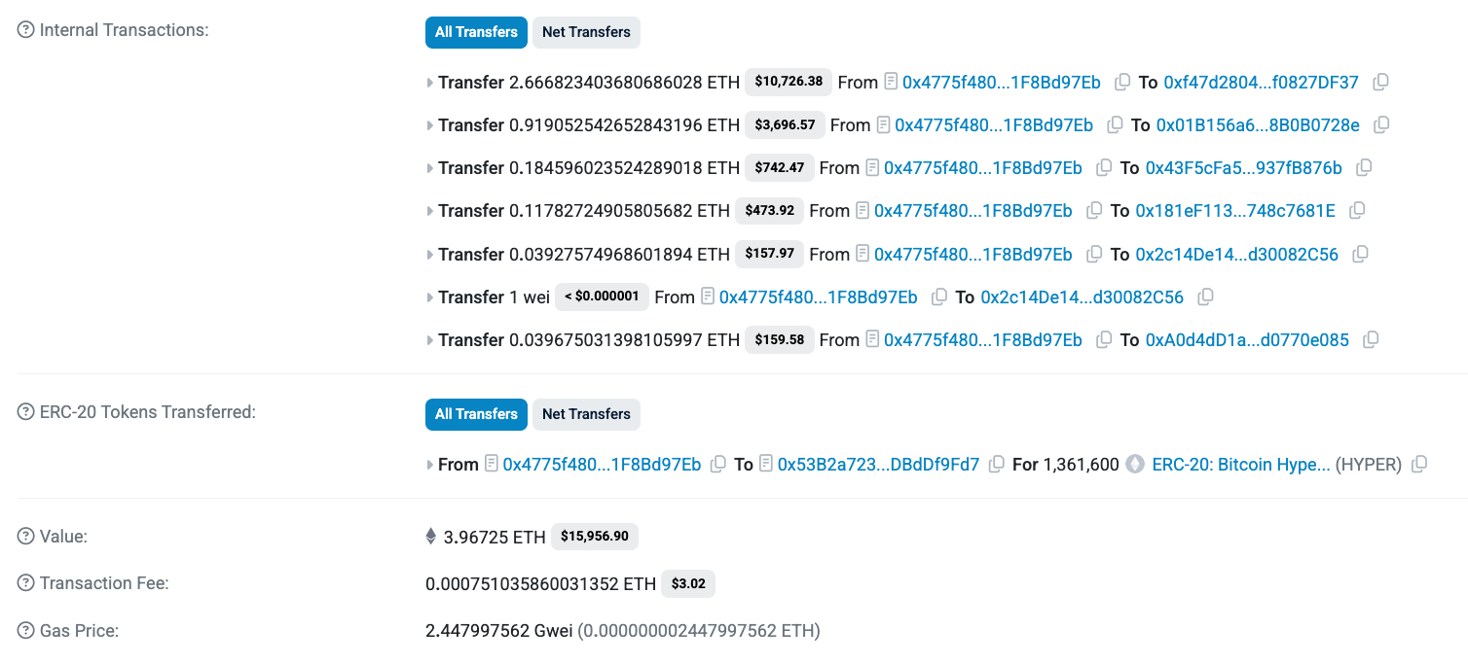Expand the 1 wei transfer row
Image resolution: width=1468 pixels, height=664 pixels.
point(430,297)
